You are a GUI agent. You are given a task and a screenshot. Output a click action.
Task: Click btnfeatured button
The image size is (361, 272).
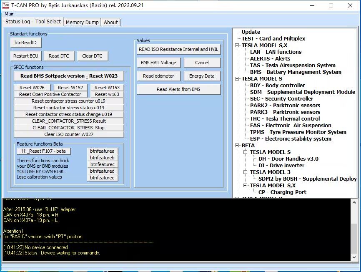click(103, 171)
